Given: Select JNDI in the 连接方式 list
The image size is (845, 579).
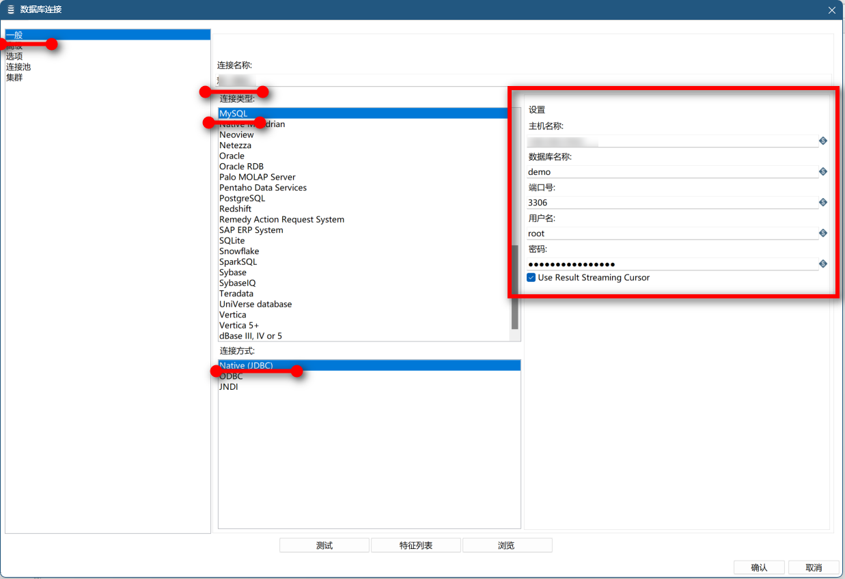Looking at the screenshot, I should tap(229, 386).
